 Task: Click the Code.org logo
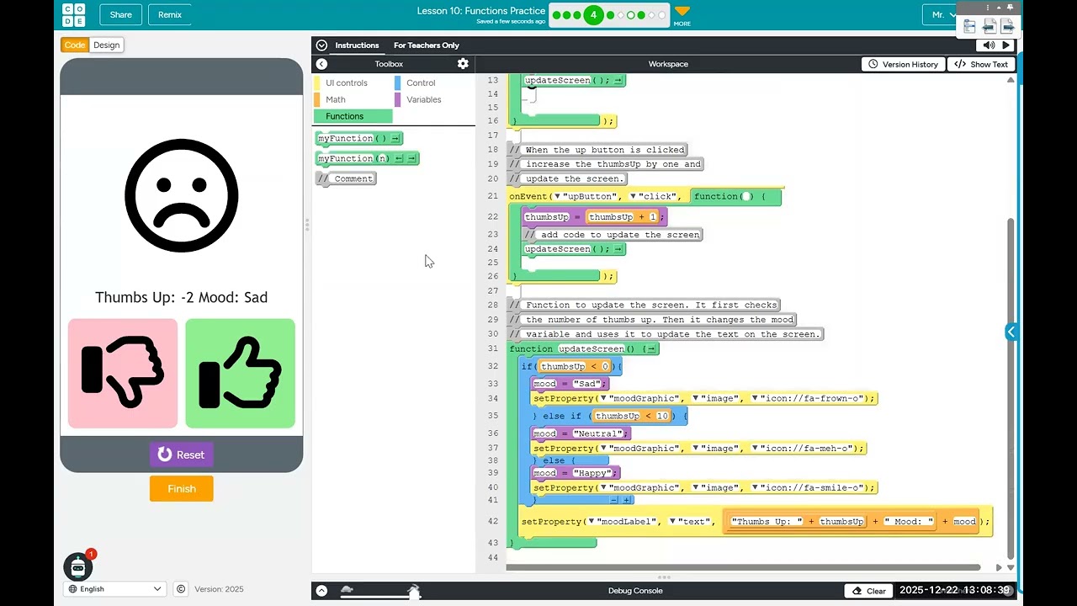pyautogui.click(x=74, y=14)
